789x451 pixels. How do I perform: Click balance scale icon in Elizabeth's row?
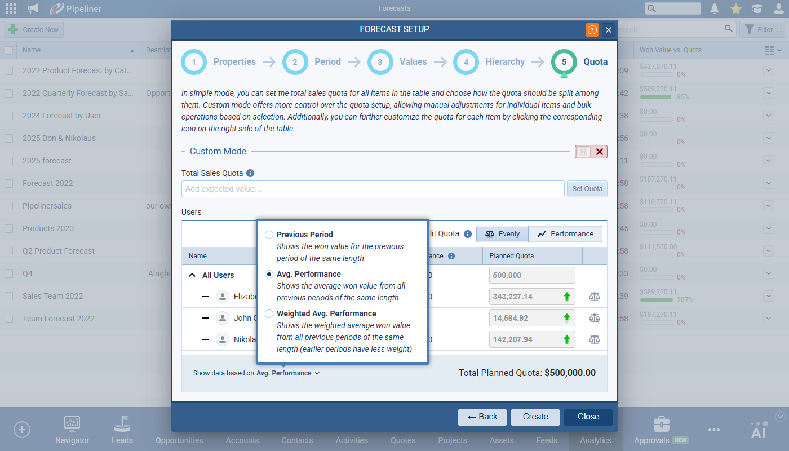(595, 297)
